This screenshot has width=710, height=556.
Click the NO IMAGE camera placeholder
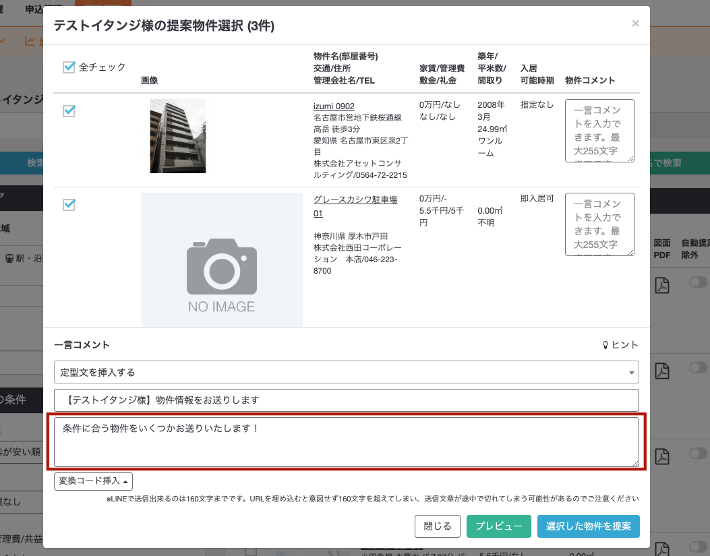tap(221, 259)
